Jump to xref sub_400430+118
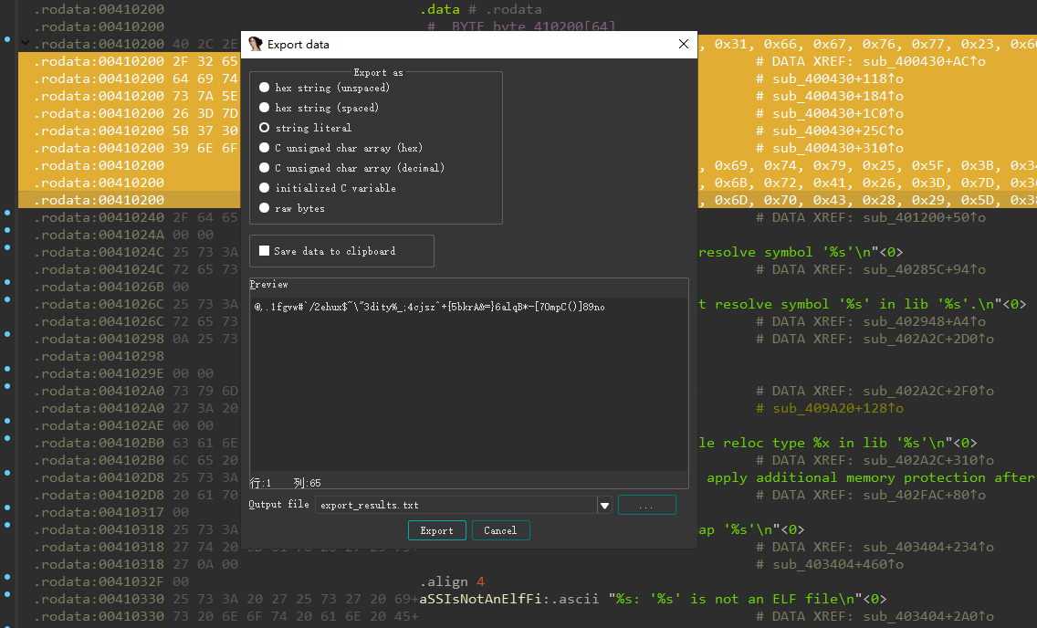1037x628 pixels. pos(838,78)
